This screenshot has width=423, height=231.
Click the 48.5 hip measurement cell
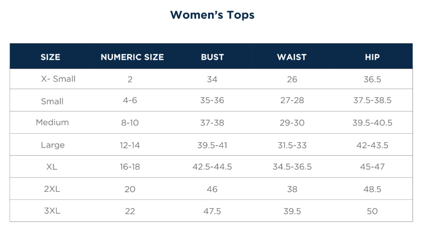[x=372, y=189]
